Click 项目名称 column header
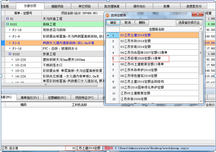Image resolution: width=216 pixels, height=152 pixels. click(79, 13)
